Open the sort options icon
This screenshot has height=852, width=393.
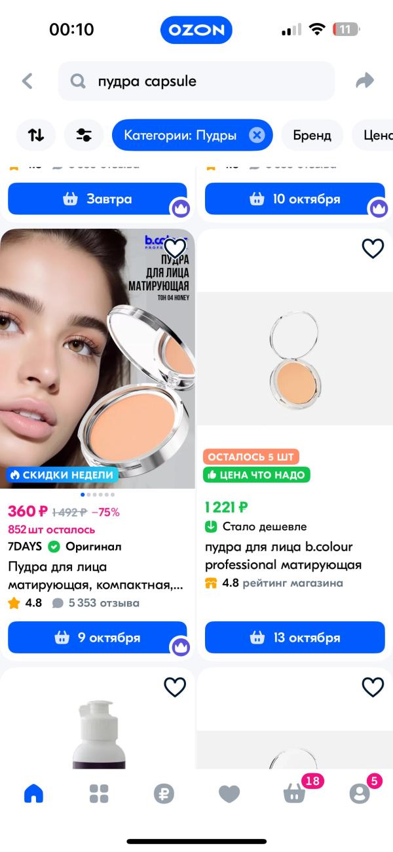[36, 136]
